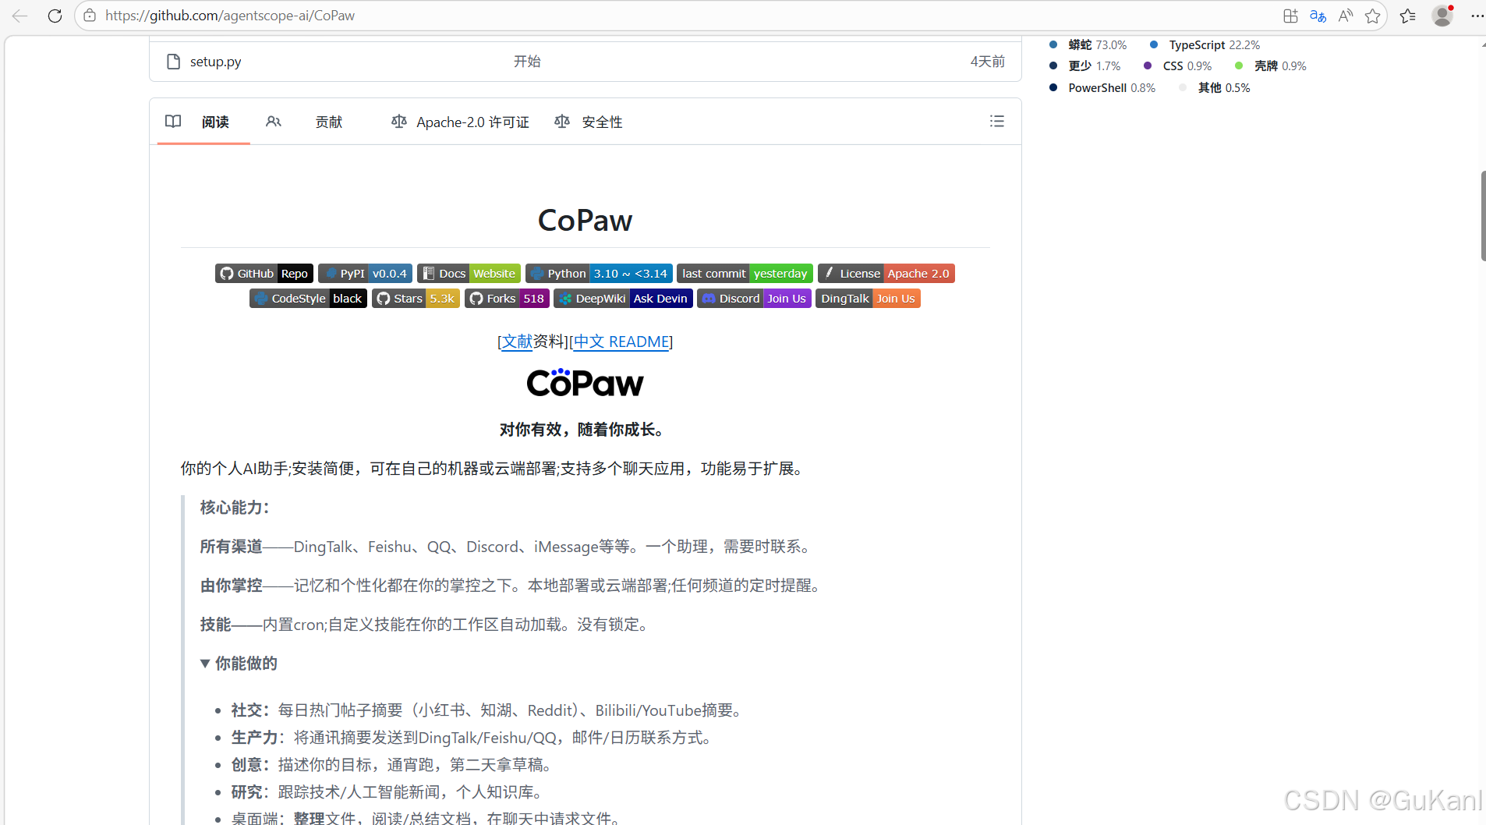1486x825 pixels.
Task: Open the browser profile avatar
Action: click(1442, 16)
